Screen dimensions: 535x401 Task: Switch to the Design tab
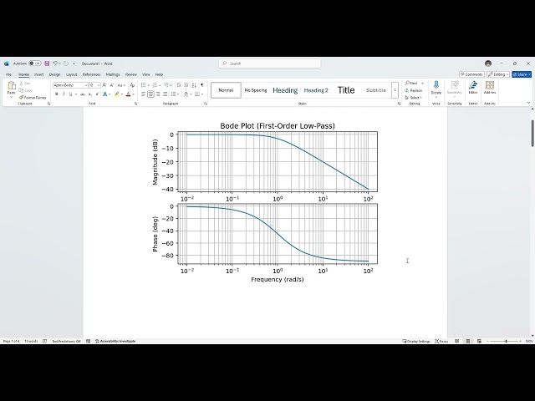(x=54, y=74)
